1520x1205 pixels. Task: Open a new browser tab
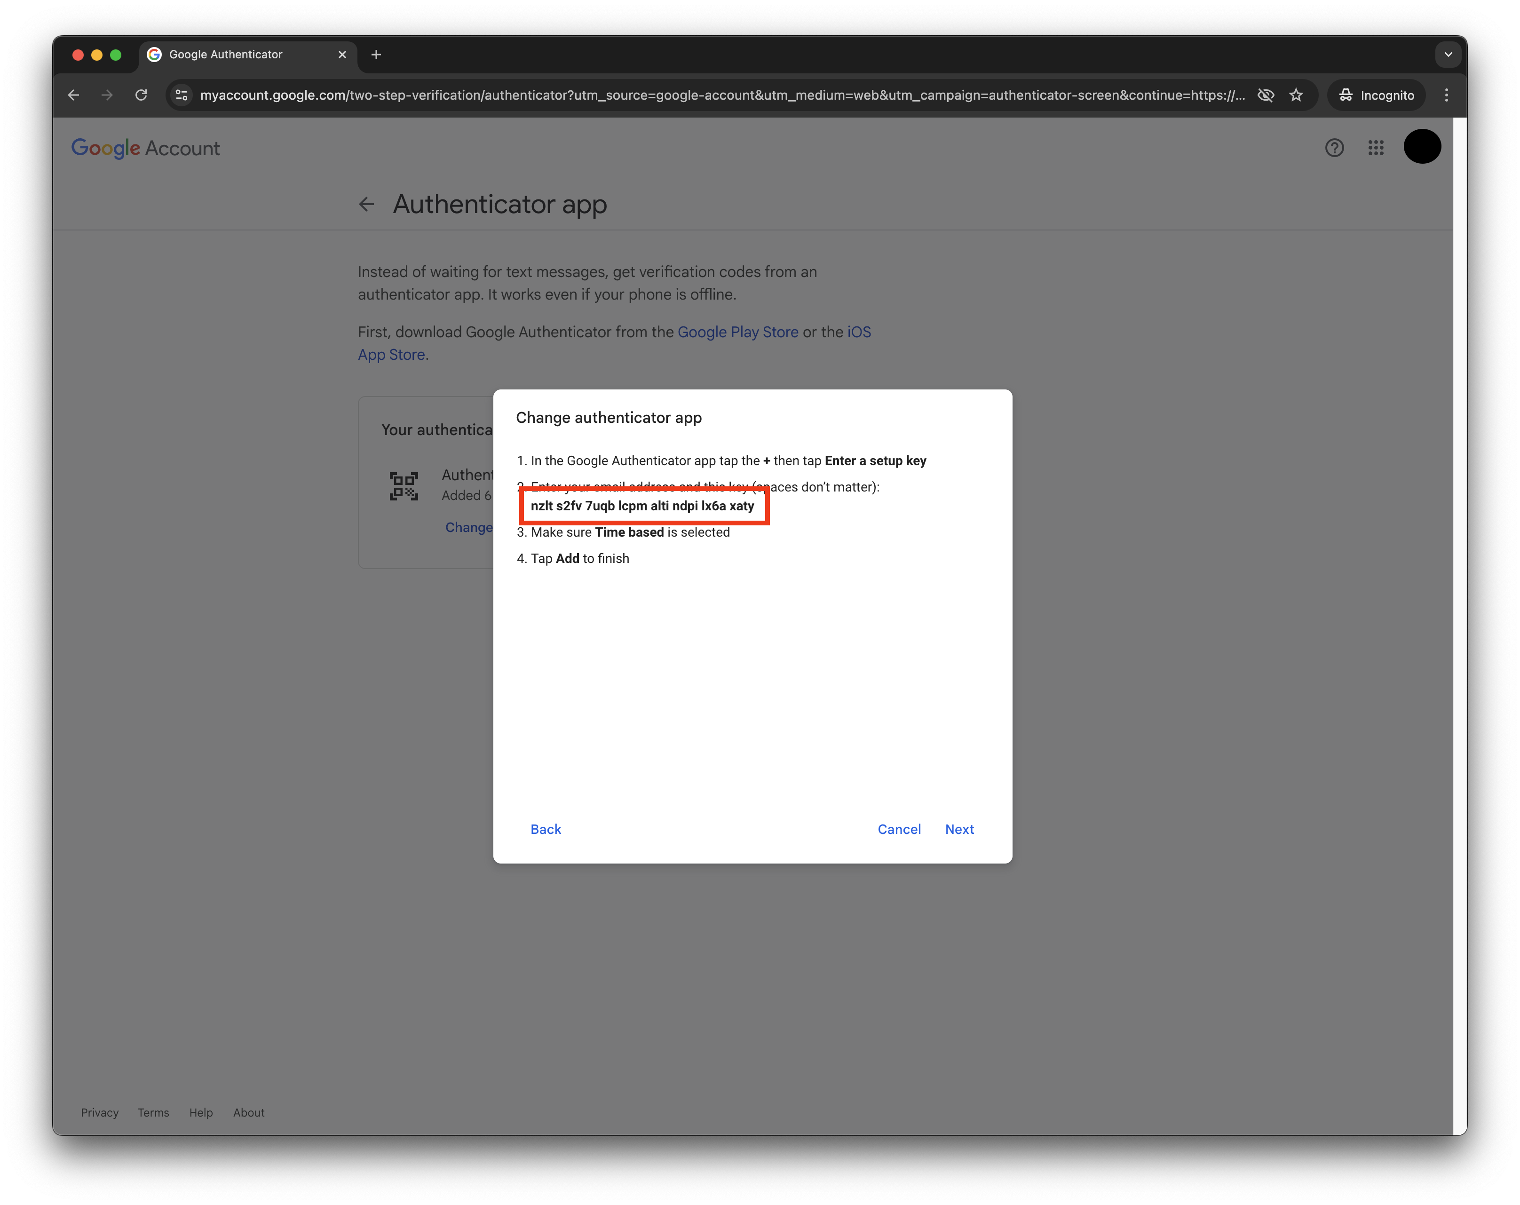click(377, 54)
